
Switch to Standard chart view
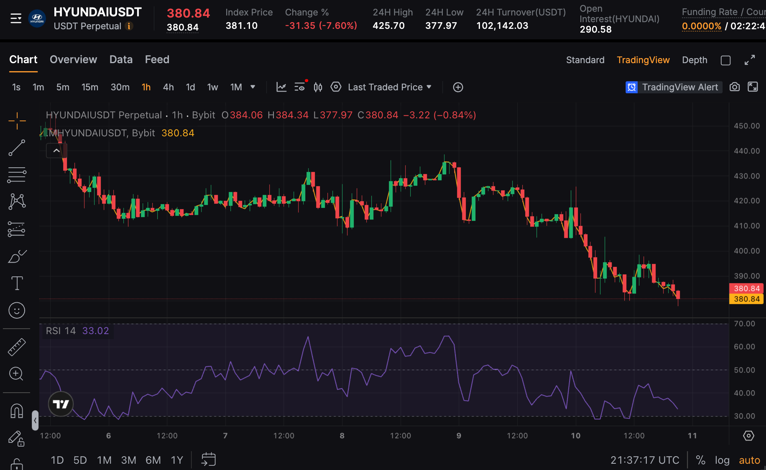(x=585, y=60)
